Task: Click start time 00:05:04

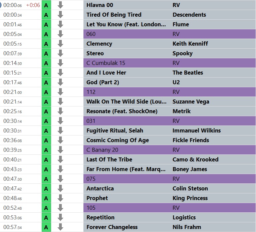Action: 13,34
